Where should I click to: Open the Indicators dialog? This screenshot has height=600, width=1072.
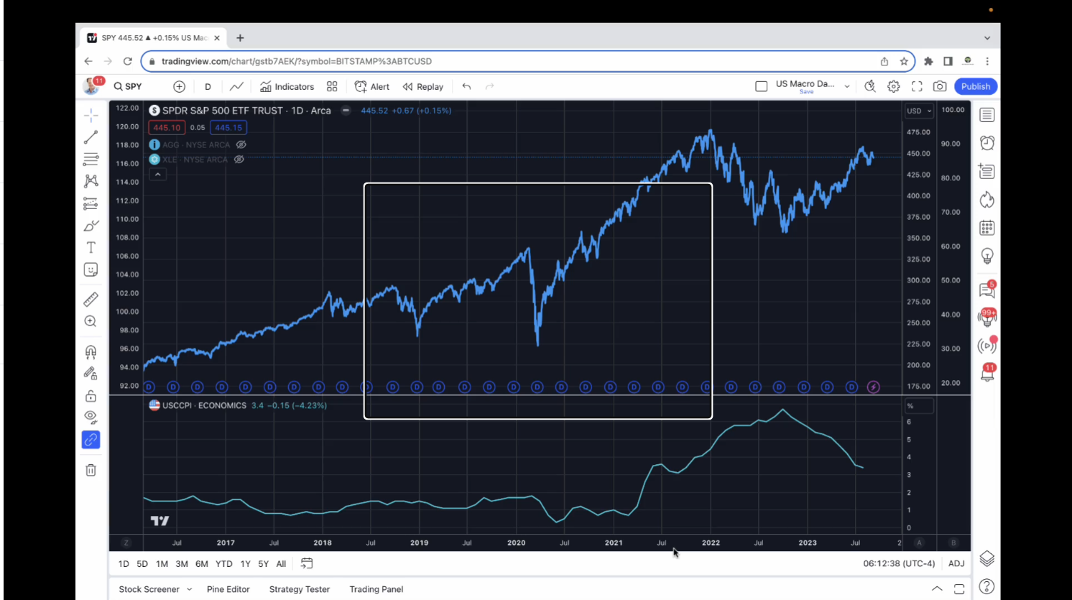(287, 86)
